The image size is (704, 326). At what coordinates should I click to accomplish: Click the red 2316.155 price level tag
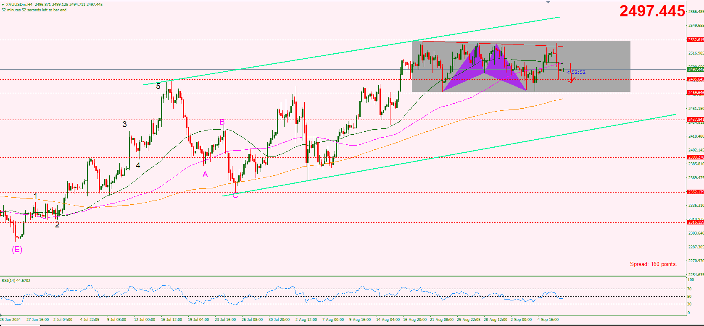pyautogui.click(x=696, y=222)
